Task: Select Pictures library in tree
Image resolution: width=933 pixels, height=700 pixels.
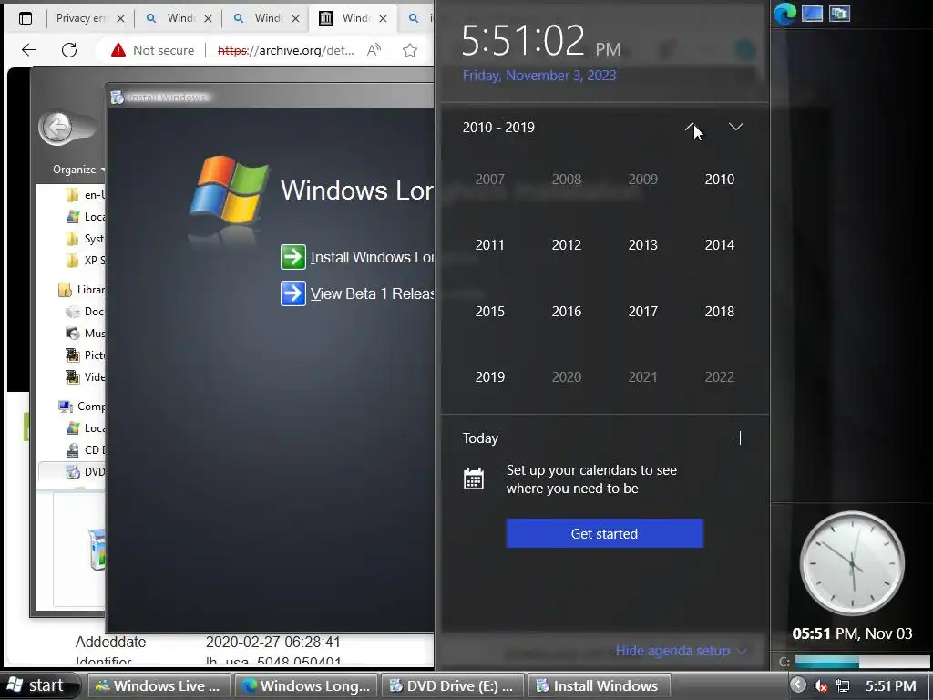Action: (85, 355)
